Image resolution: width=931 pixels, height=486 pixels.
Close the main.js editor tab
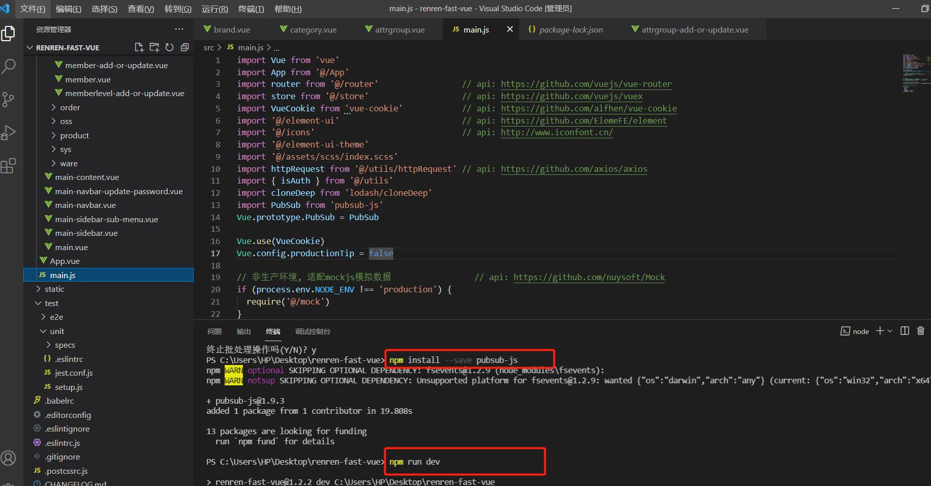tap(510, 29)
